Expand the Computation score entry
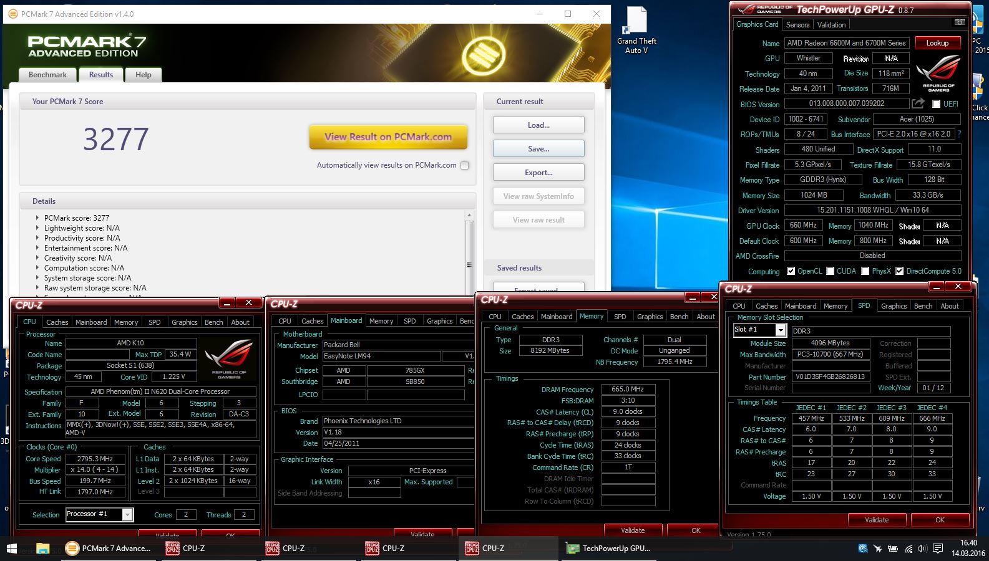 37,268
